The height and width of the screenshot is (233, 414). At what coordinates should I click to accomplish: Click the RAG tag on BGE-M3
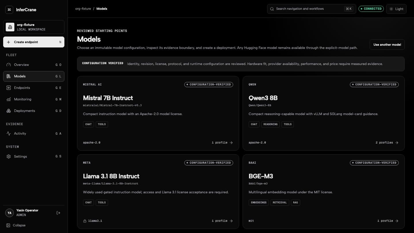[296, 203]
